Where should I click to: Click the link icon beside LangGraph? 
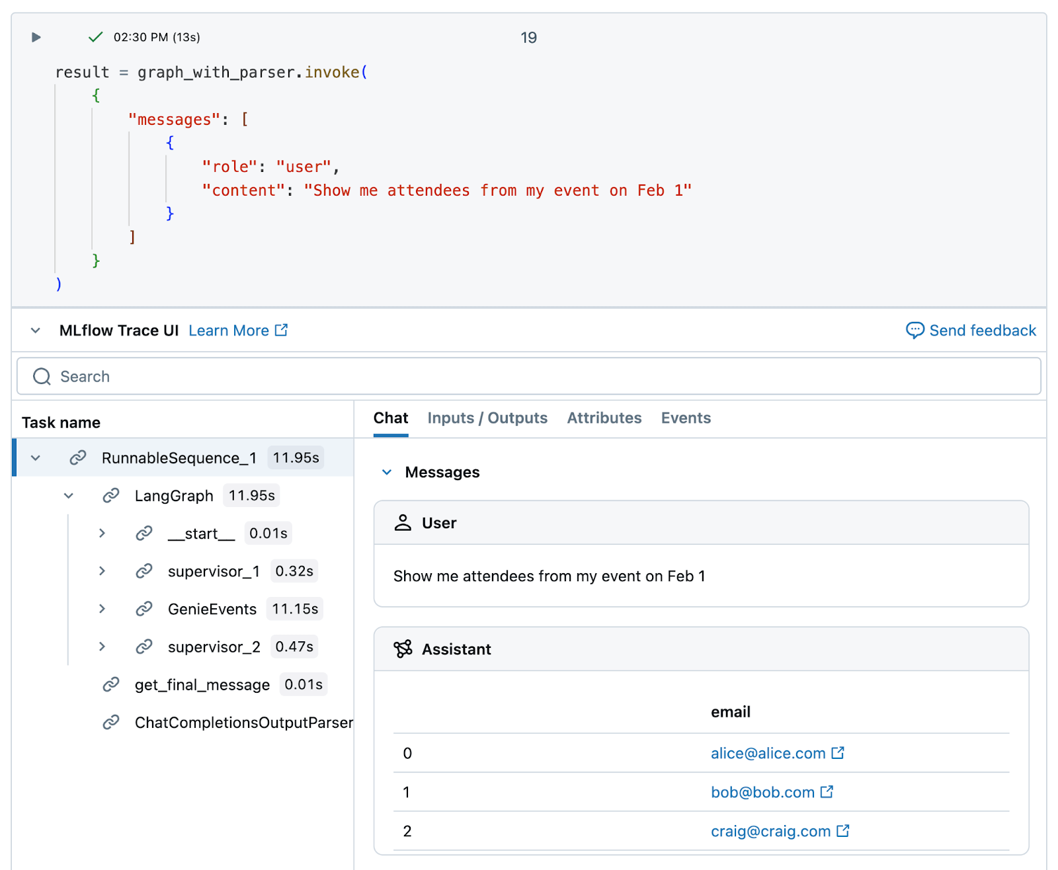(110, 495)
